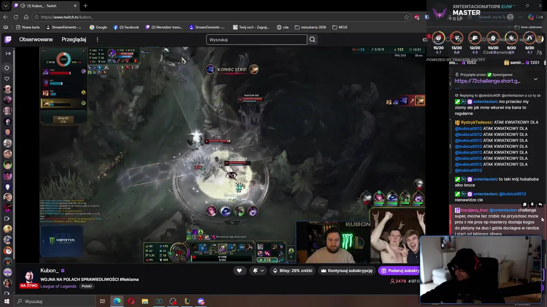
Task: Open the three-dot more menu beside Przeglądaj
Action: pos(97,40)
